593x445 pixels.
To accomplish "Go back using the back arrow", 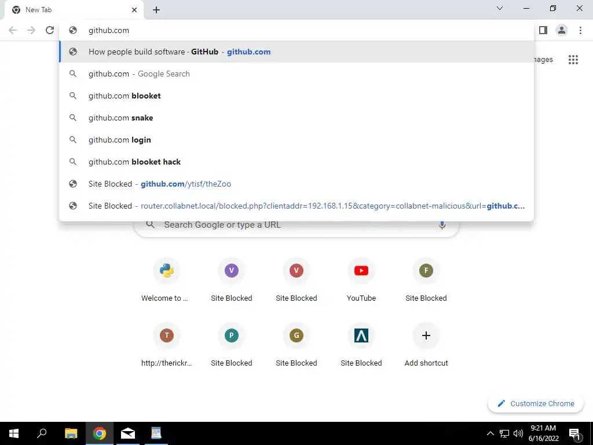I will click(13, 30).
